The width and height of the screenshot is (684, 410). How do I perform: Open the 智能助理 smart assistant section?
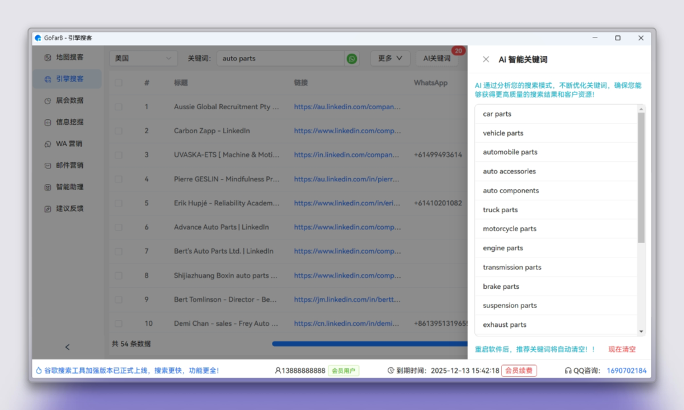(x=67, y=187)
